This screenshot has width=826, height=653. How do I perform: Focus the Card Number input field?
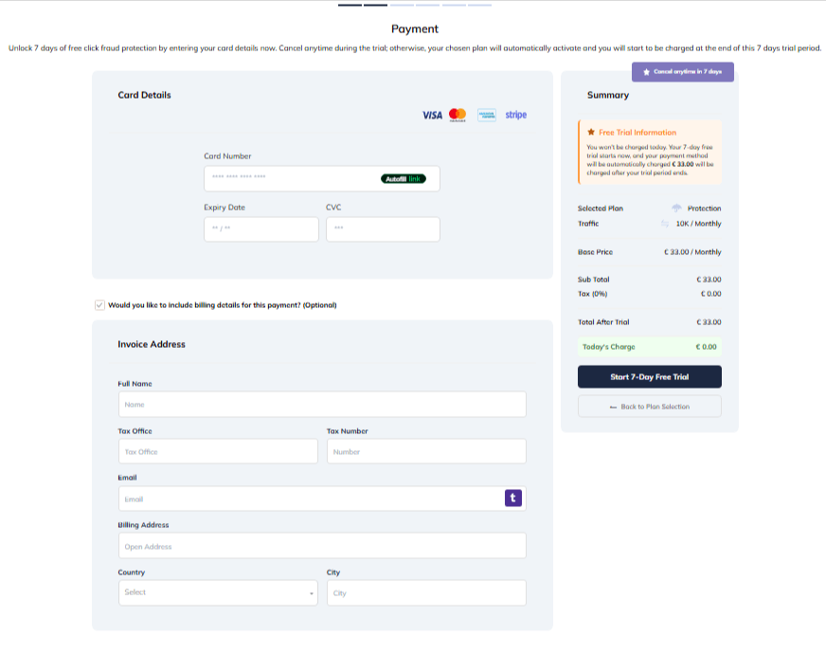click(x=289, y=178)
